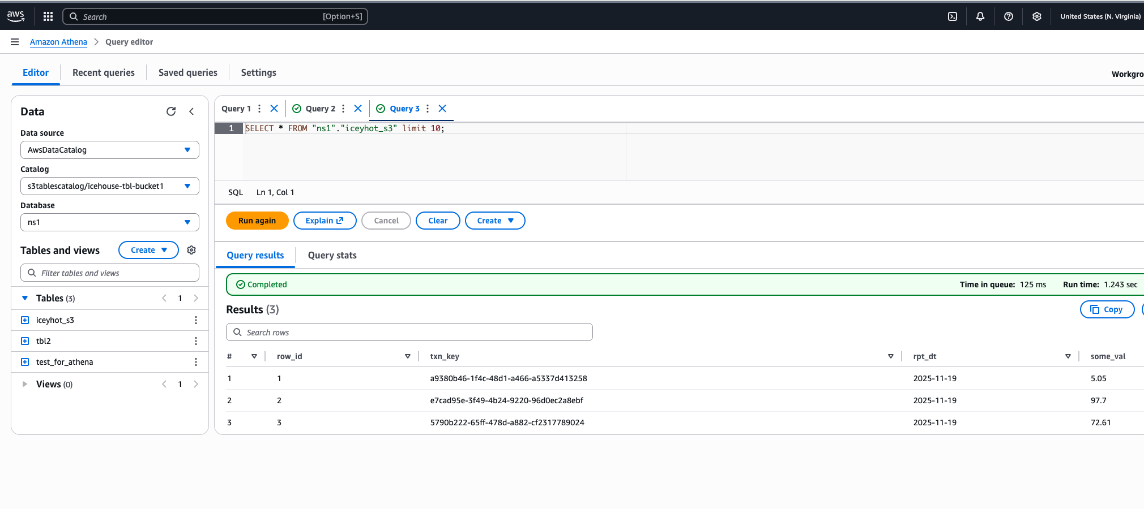The width and height of the screenshot is (1144, 509).
Task: Click the Explain button
Action: coord(325,221)
